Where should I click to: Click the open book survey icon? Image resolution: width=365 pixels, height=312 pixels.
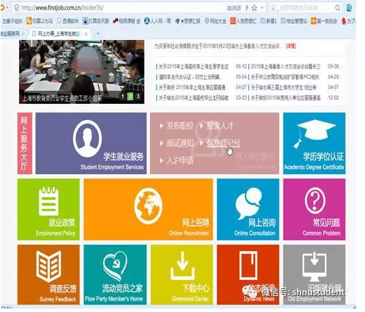(49, 266)
